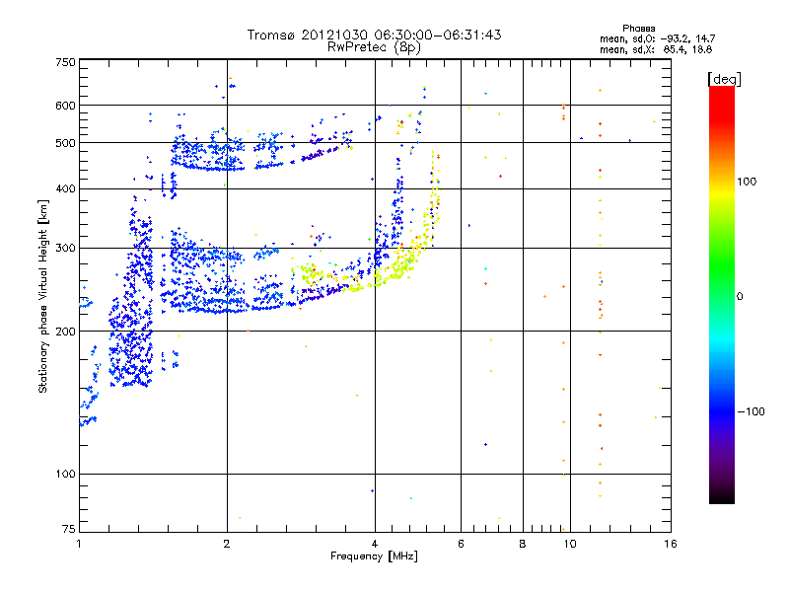The height and width of the screenshot is (592, 789).
Task: Select the 'RwPretec (8p)' subtitle text
Action: point(374,47)
